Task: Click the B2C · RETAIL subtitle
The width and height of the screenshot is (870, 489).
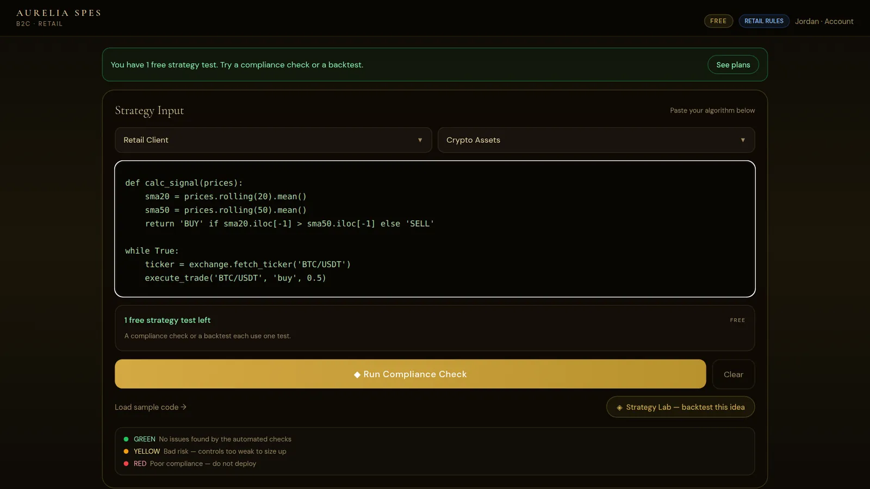Action: 39,24
